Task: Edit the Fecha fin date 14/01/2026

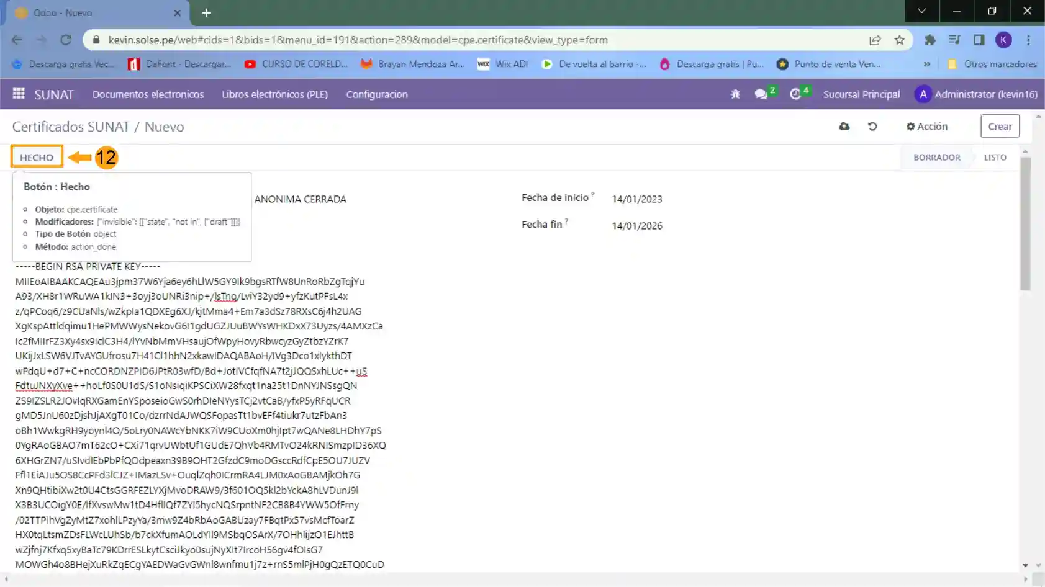Action: (x=637, y=226)
